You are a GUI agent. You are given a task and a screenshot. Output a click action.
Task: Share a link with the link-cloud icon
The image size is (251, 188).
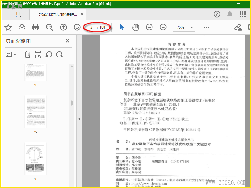click(238, 27)
